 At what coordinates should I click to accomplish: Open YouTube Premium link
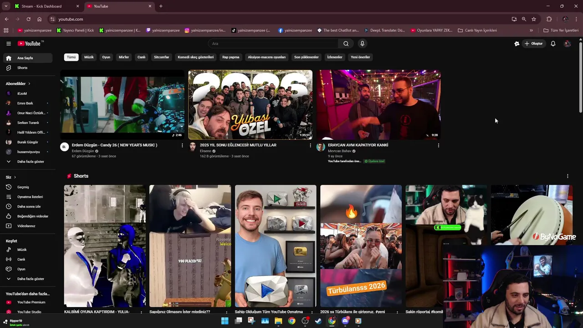[27, 302]
